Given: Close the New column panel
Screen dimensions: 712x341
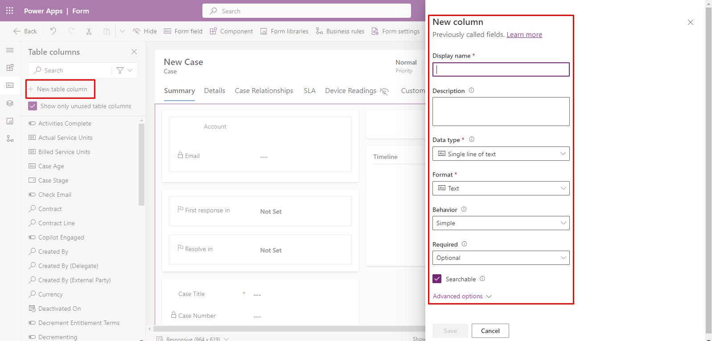Looking at the screenshot, I should pyautogui.click(x=690, y=22).
